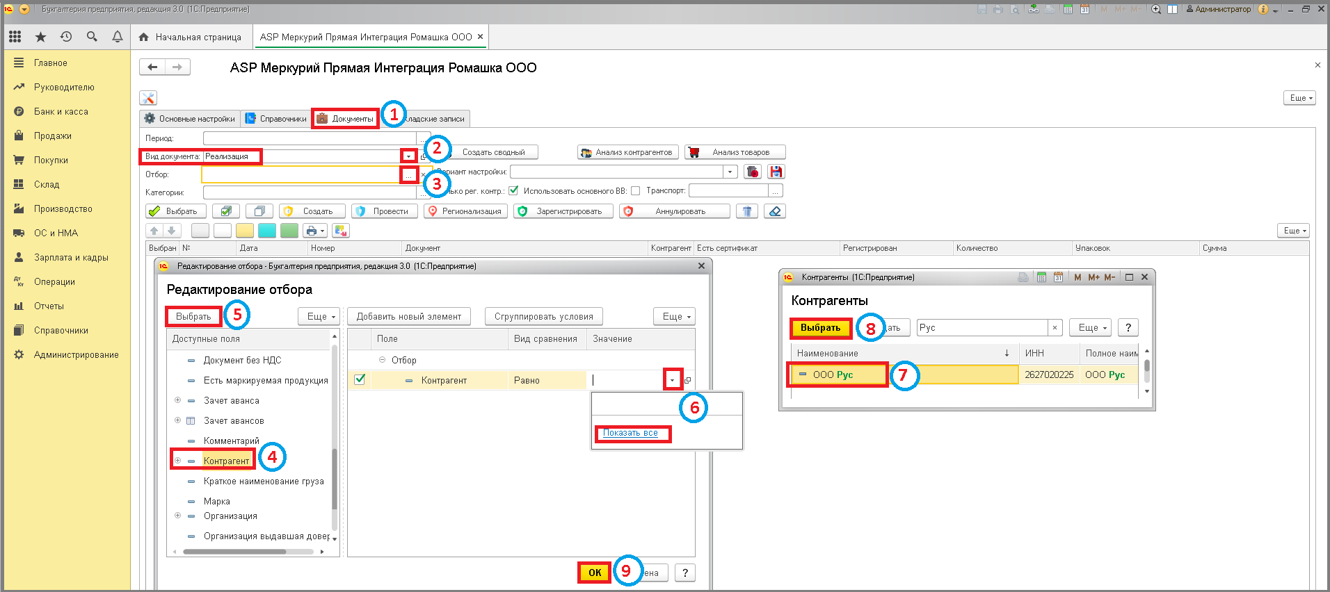Toggle Использовать основного ВВ checkbox
Image resolution: width=1330 pixels, height=592 pixels.
click(635, 190)
